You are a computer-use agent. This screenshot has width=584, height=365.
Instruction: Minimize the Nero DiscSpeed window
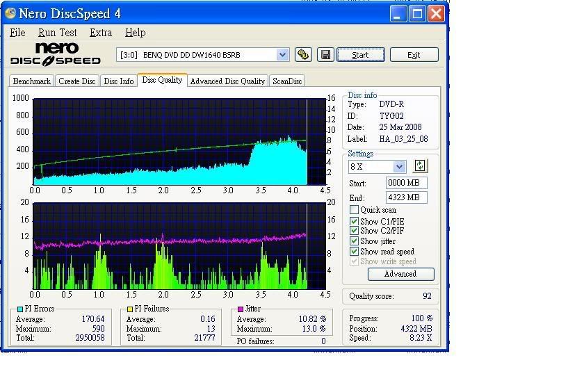pyautogui.click(x=398, y=14)
